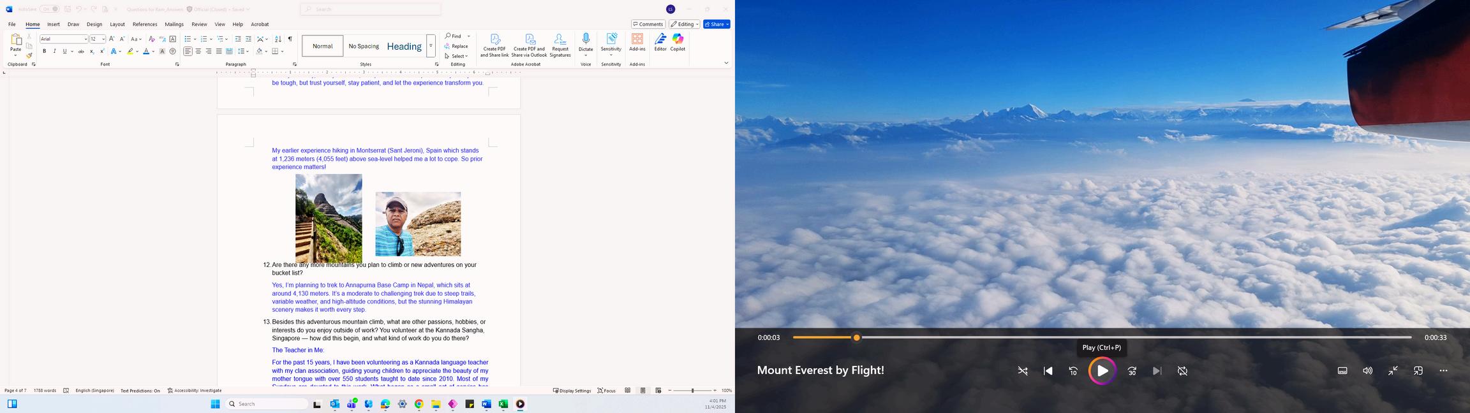The height and width of the screenshot is (413, 1470).
Task: Skip back 10 seconds in video
Action: (1073, 371)
